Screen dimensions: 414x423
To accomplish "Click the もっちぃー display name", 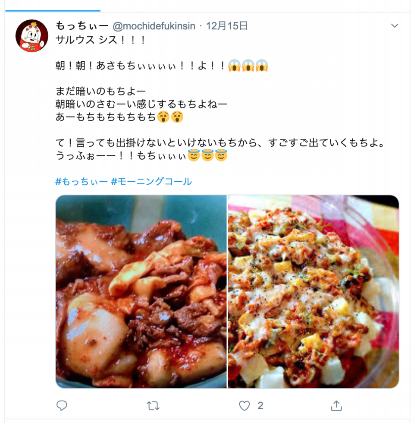I will [x=82, y=26].
